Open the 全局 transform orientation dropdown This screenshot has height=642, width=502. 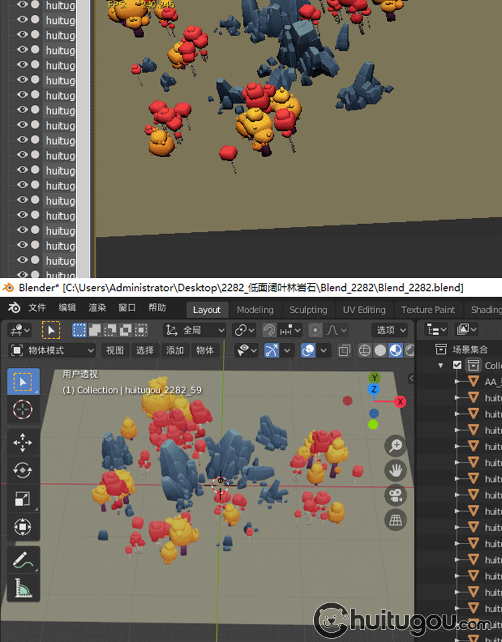pos(195,330)
